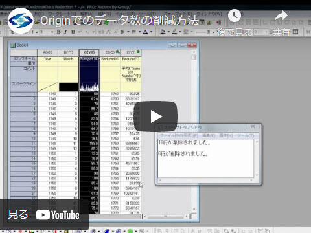Image resolution: width=311 pixels, height=233 pixels.
Task: Click the 共有 share arrow icon
Action: pyautogui.click(x=281, y=16)
